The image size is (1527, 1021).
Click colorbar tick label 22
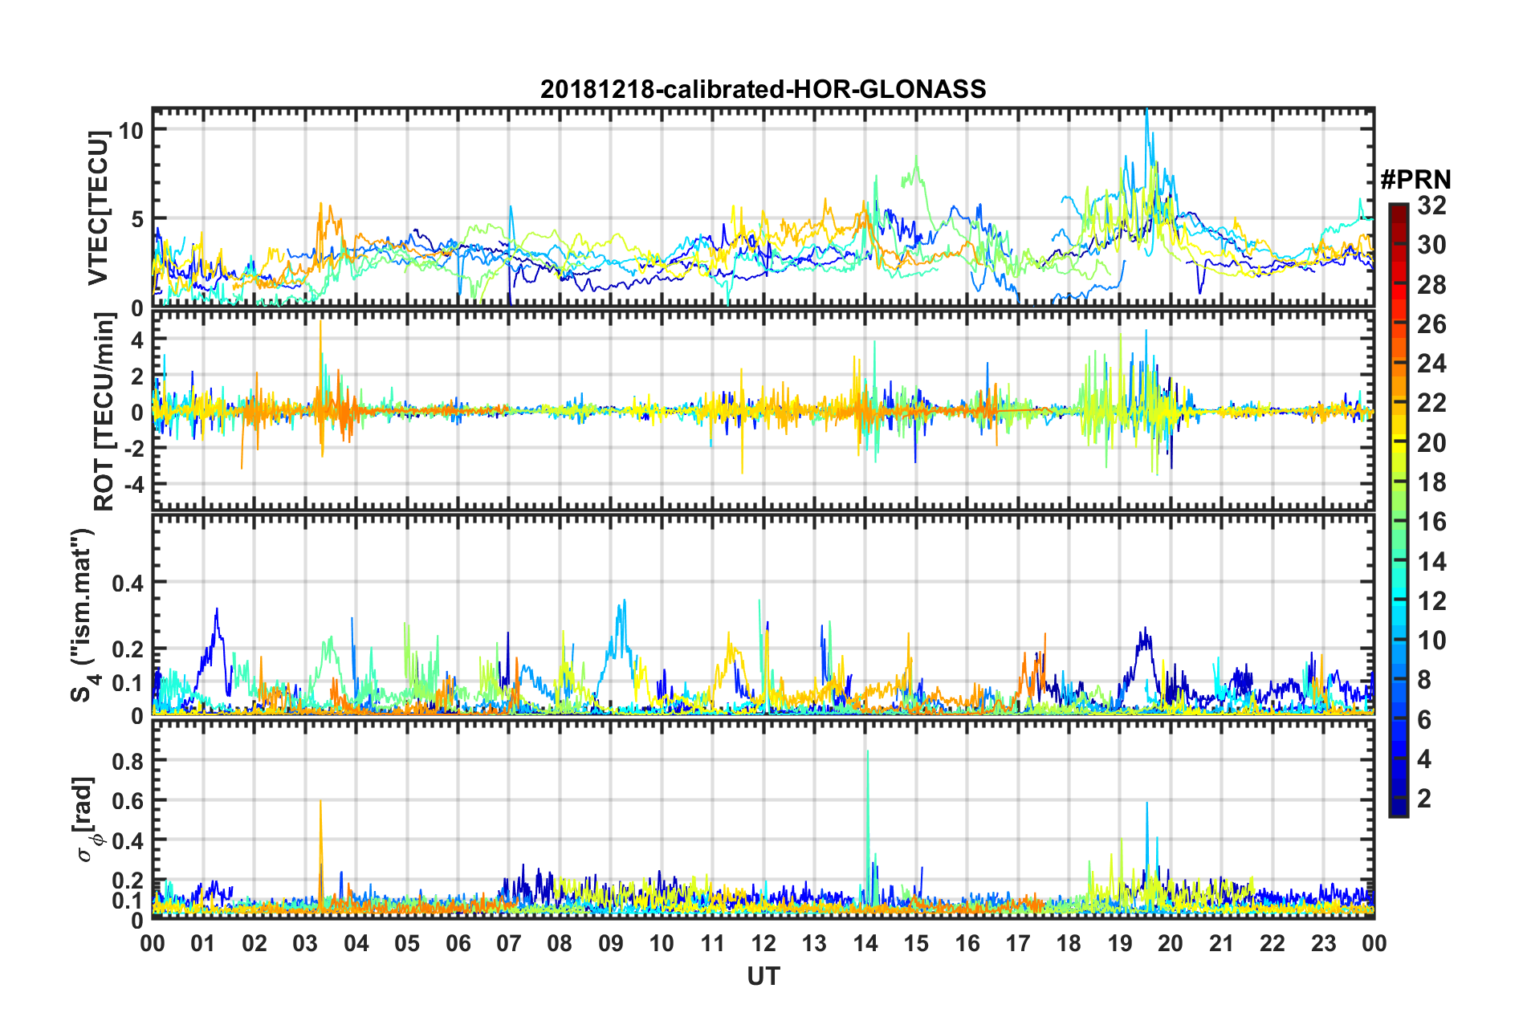point(1431,403)
